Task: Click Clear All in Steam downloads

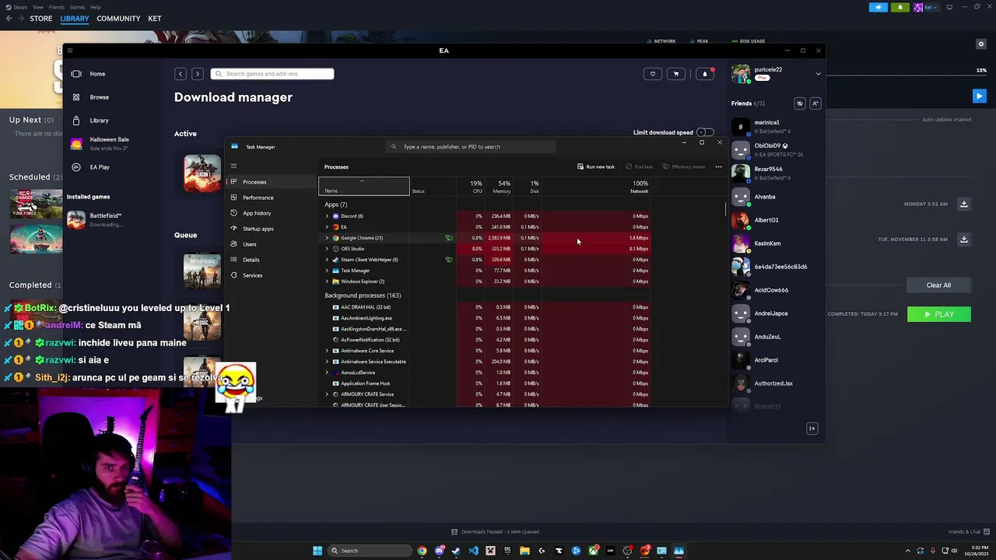Action: (938, 285)
